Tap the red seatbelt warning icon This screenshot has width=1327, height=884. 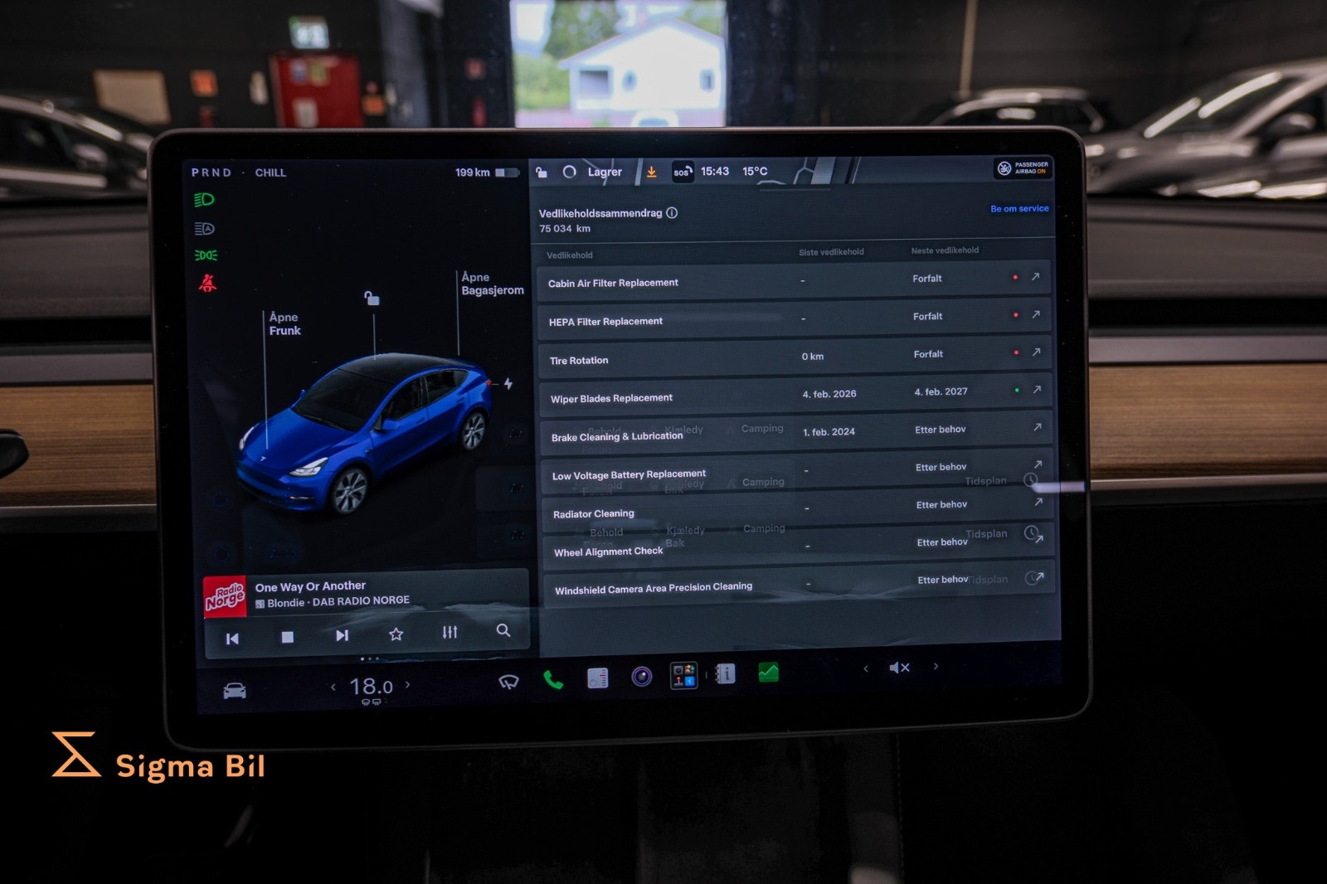[x=207, y=283]
